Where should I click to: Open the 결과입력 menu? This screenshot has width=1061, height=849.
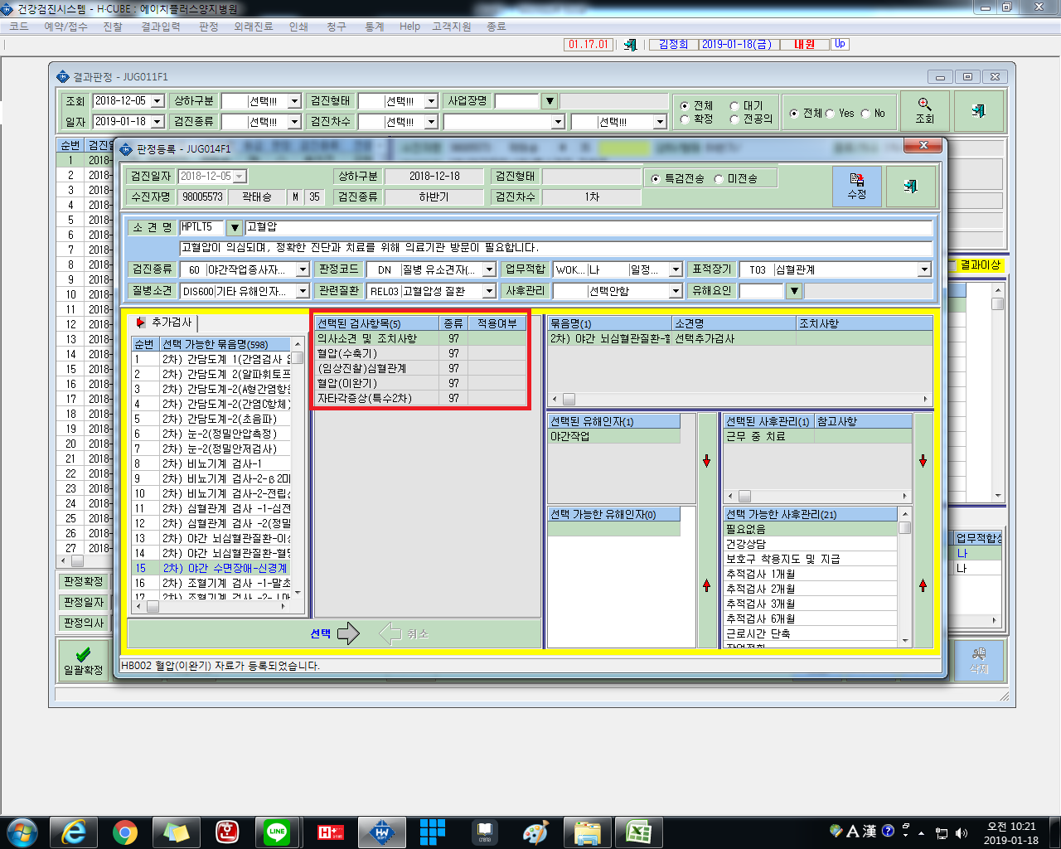161,27
